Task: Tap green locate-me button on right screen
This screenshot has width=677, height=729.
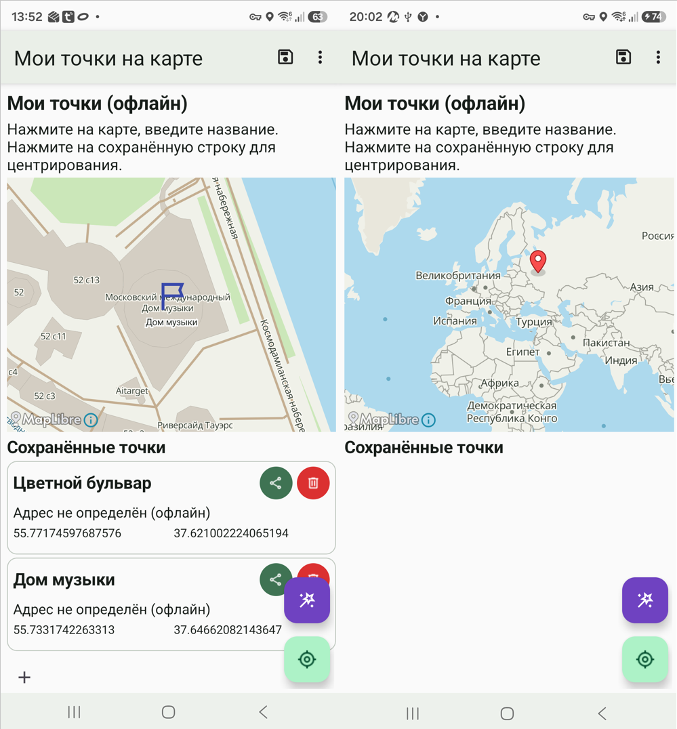Action: 645,659
